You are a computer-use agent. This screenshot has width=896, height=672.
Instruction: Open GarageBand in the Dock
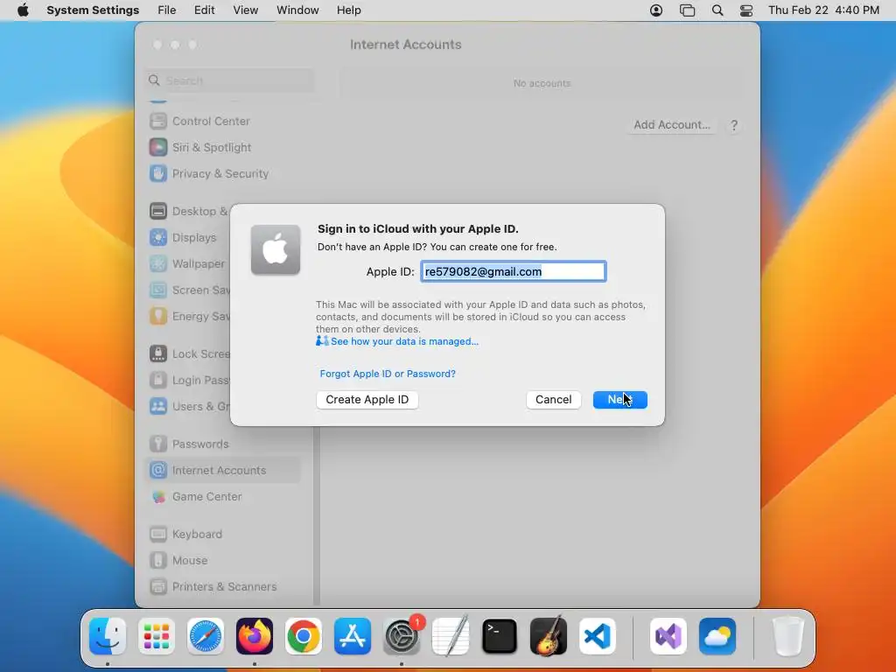[x=549, y=636]
